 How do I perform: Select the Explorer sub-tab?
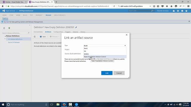pos(5,18)
